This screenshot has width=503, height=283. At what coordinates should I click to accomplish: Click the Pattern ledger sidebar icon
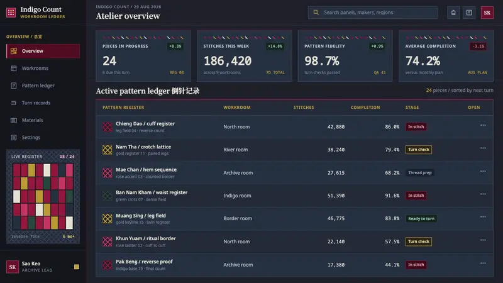[13, 86]
